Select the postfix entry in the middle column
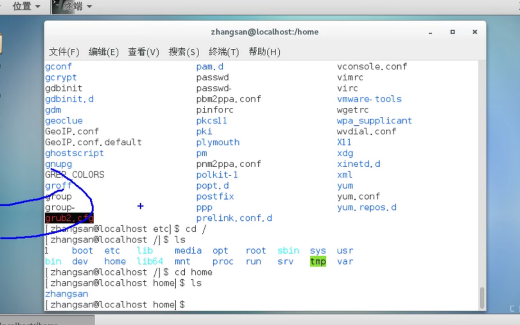Screen dimensions: 520x325 [215, 196]
